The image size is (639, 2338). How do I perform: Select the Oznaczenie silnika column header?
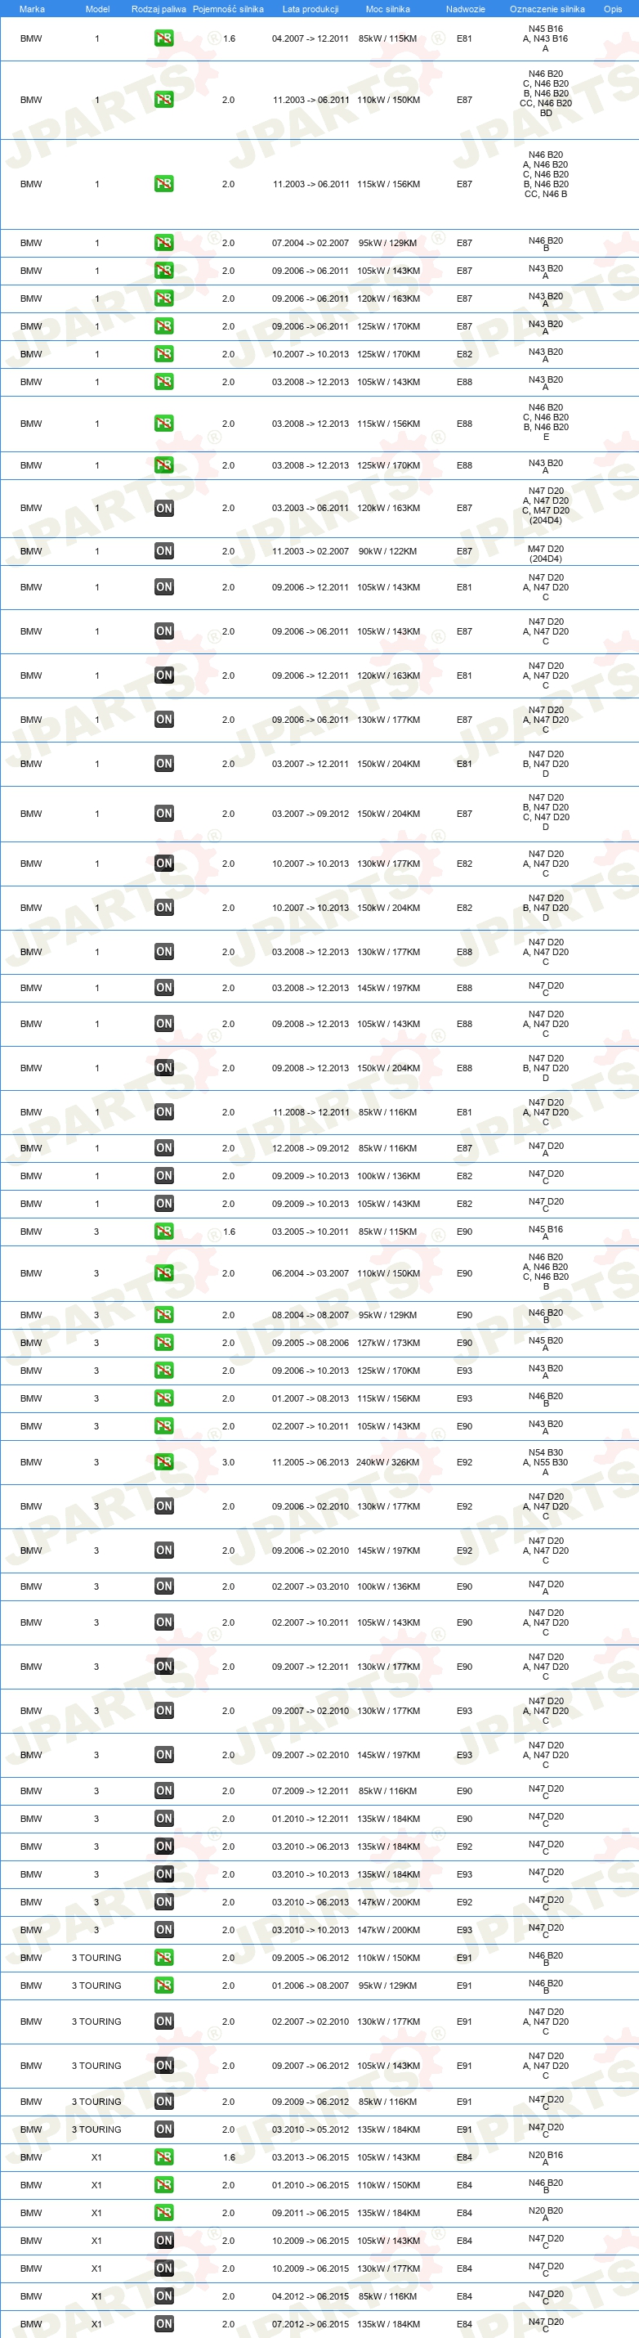pos(547,9)
